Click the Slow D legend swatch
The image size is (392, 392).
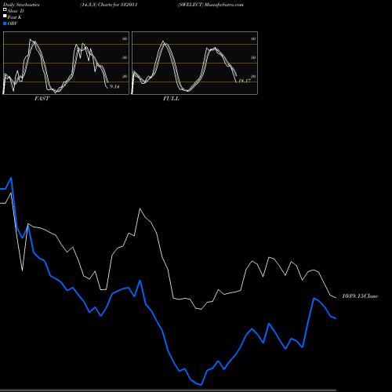tap(5, 9)
